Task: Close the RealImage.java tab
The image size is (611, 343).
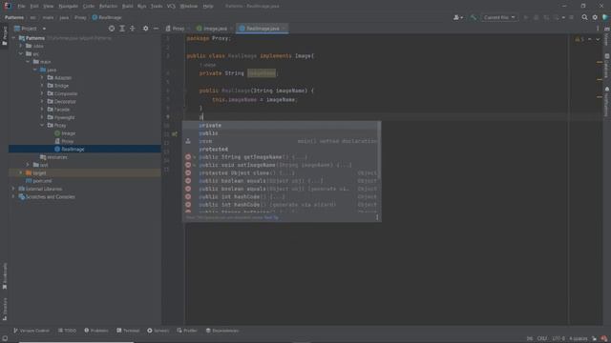Action: pyautogui.click(x=284, y=29)
